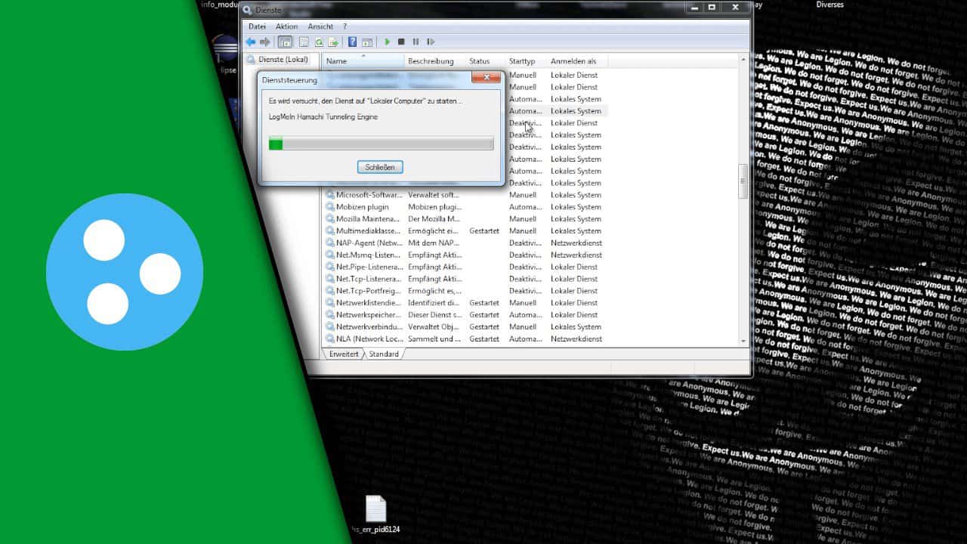This screenshot has width=967, height=544.
Task: Select the Net.Tcp-Portfreig... service row
Action: [x=465, y=291]
